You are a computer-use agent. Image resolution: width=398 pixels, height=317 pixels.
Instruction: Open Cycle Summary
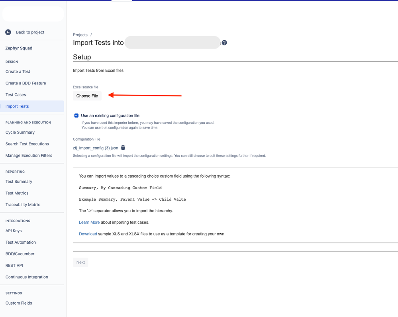click(x=20, y=133)
